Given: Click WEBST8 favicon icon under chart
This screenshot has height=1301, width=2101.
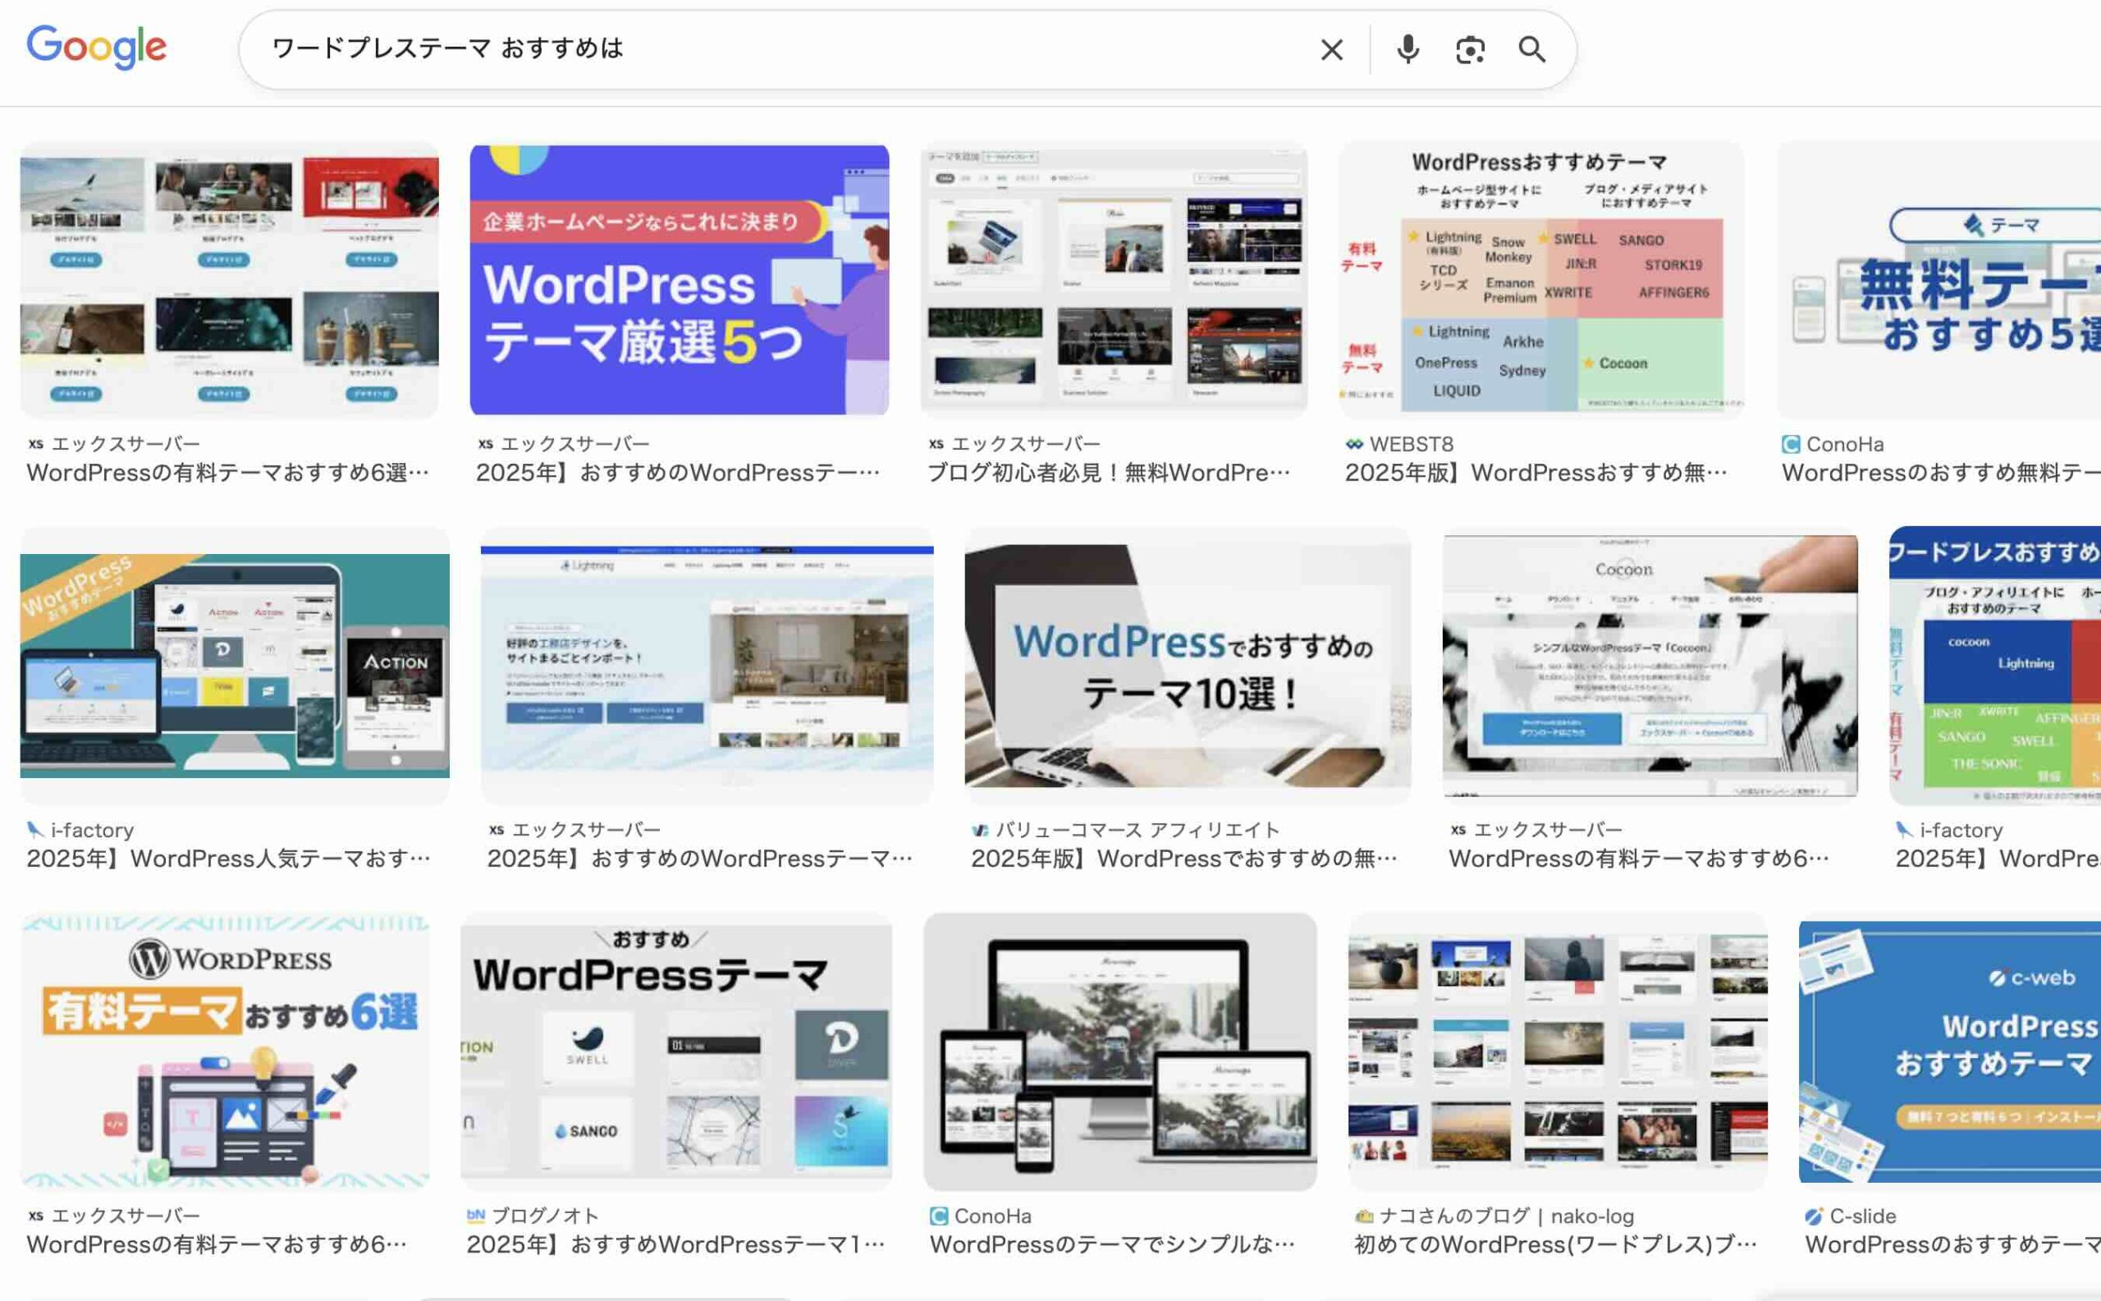Looking at the screenshot, I should point(1354,444).
